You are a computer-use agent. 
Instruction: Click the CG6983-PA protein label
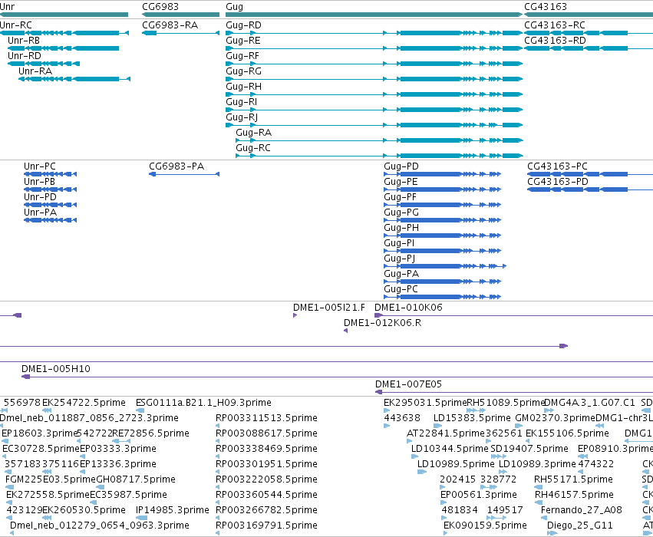pos(176,166)
